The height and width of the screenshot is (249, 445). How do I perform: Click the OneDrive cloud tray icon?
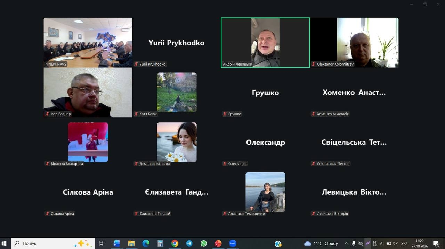[361, 243]
